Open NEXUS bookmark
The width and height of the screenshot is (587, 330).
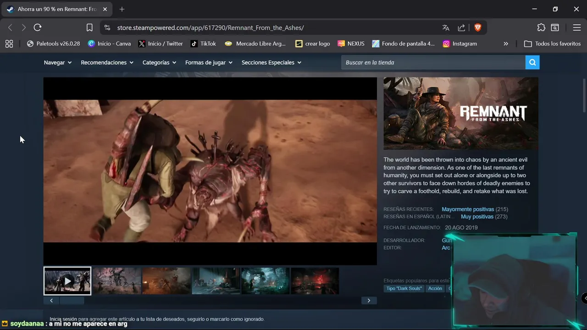(351, 44)
